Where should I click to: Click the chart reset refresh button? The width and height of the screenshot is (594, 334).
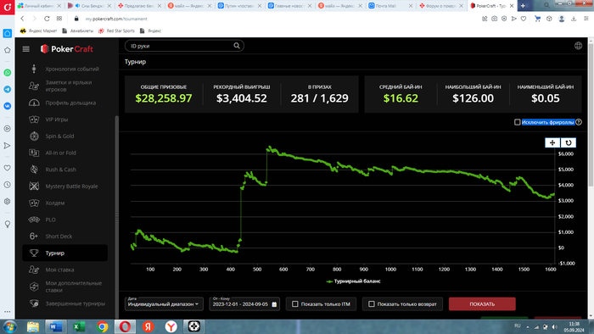pyautogui.click(x=569, y=142)
